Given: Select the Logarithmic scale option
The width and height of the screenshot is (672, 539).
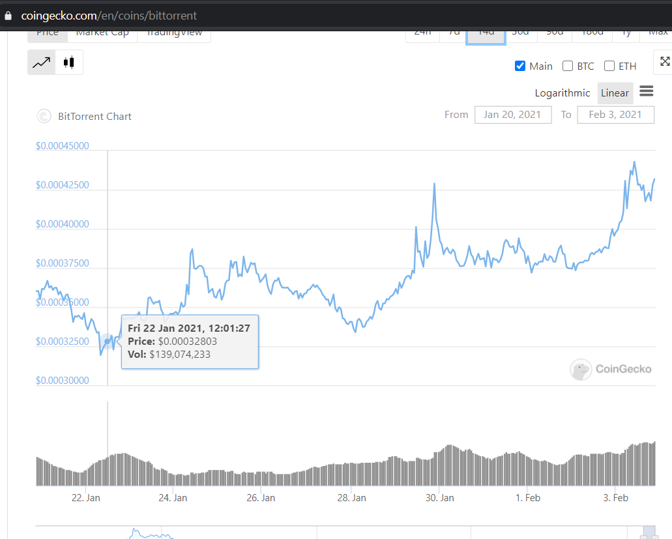Looking at the screenshot, I should 562,93.
